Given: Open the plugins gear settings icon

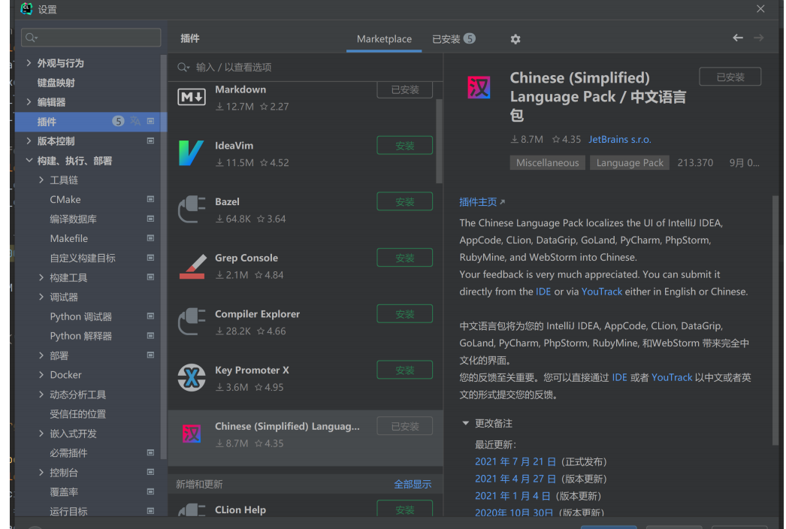Looking at the screenshot, I should click(515, 39).
